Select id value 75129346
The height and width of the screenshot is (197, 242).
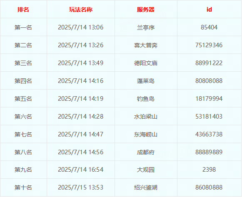(209, 45)
